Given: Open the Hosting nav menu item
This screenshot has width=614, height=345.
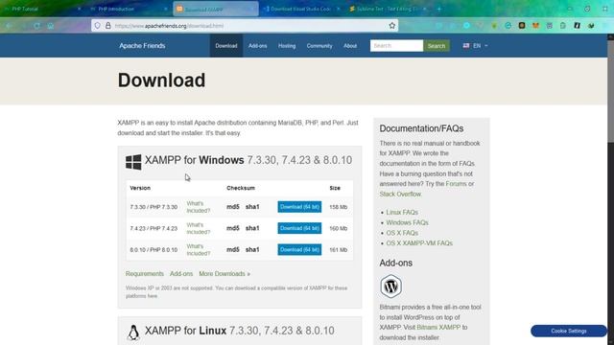Looking at the screenshot, I should pyautogui.click(x=287, y=46).
